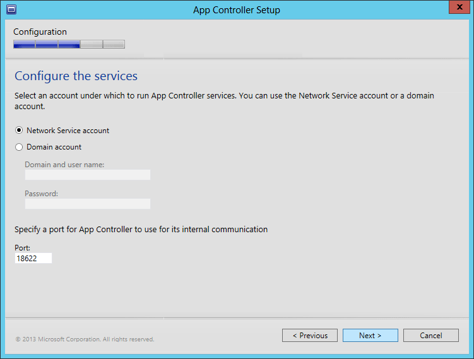This screenshot has width=474, height=359.
Task: Click the third filled progress bar segment
Action: click(69, 44)
